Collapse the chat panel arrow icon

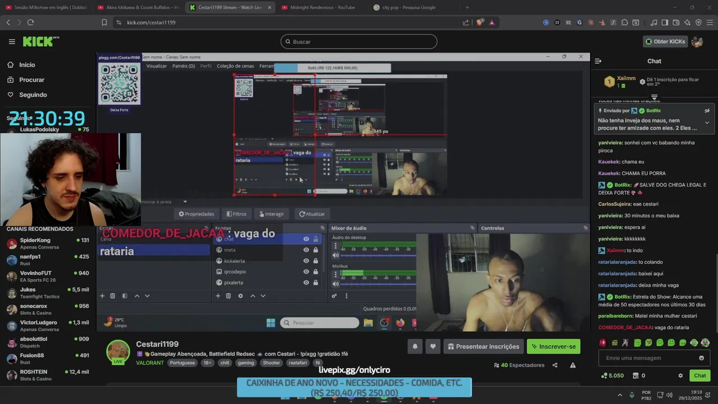coord(598,61)
